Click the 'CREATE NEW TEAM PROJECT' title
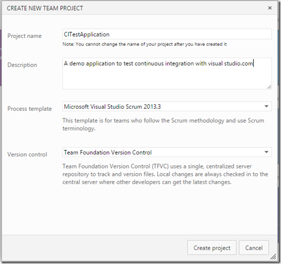Viewport: 281px width, 264px height. click(x=45, y=8)
